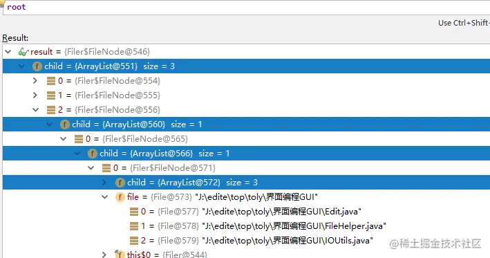Select row 0 = Filer$FileNode@571

[x=246, y=168]
